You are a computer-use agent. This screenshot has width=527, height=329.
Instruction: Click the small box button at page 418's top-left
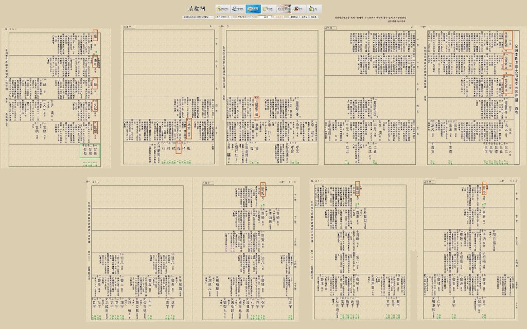coord(208,183)
